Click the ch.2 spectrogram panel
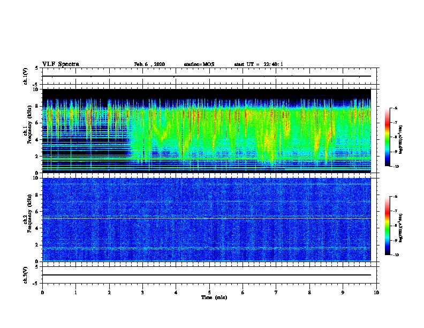Viewport: 424px width, 328px height. coord(207,220)
